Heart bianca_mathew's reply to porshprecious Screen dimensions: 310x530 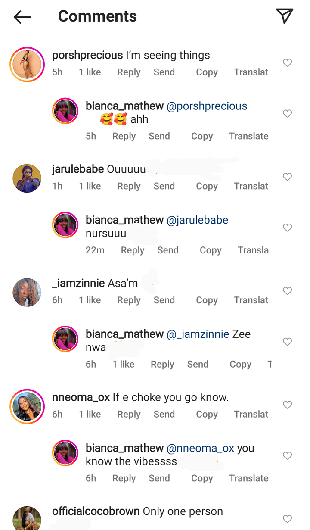pyautogui.click(x=287, y=114)
